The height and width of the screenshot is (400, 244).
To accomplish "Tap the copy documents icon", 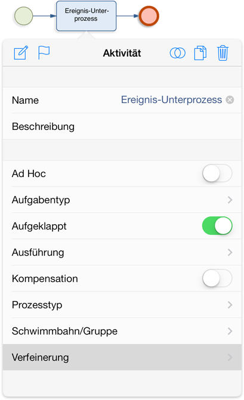I will tap(200, 53).
